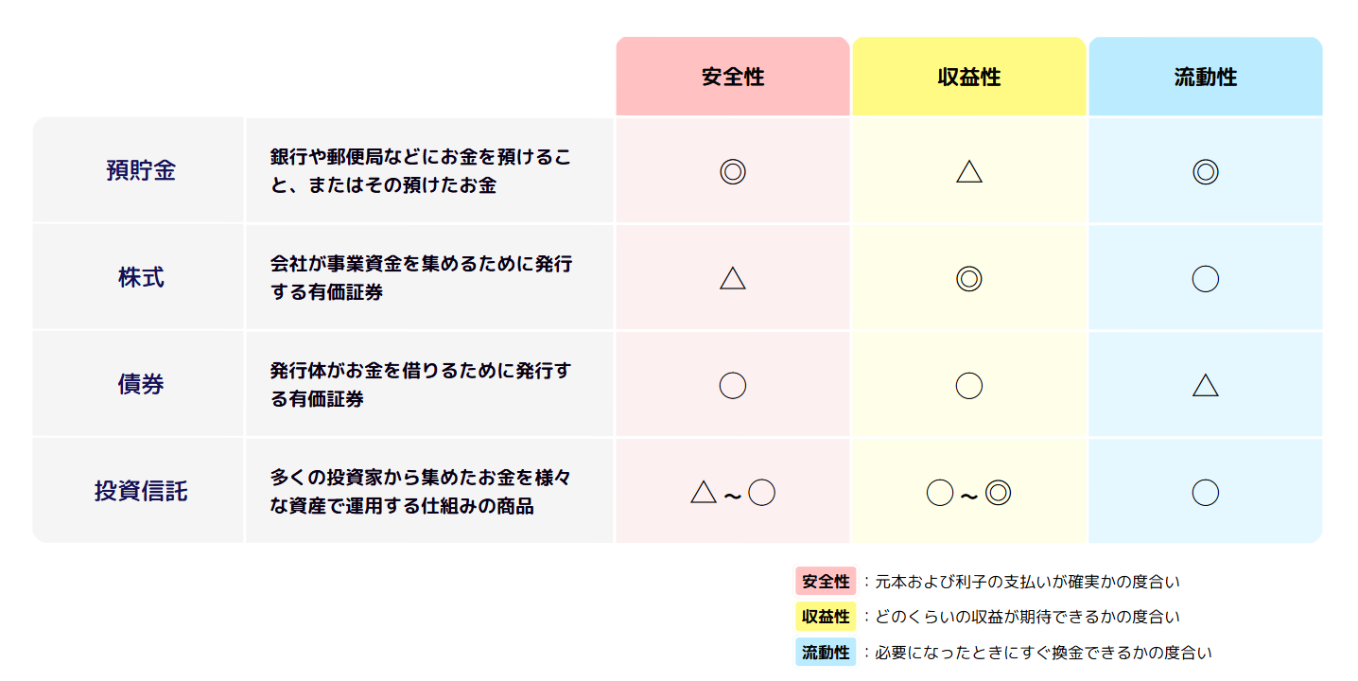Select the 収益性 column header
Image resolution: width=1358 pixels, height=681 pixels.
pos(969,78)
